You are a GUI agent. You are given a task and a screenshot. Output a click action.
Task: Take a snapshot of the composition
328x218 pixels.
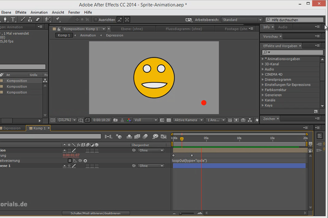(x=115, y=120)
